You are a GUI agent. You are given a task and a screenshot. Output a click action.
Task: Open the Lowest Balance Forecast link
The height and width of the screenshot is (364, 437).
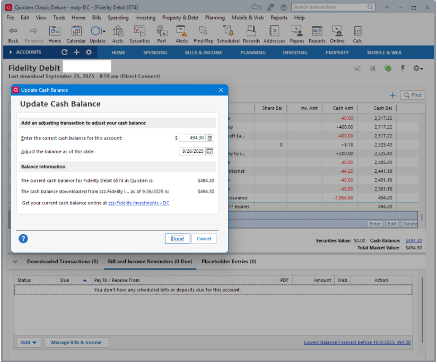pos(357,343)
